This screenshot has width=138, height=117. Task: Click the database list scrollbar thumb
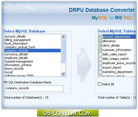(63, 51)
